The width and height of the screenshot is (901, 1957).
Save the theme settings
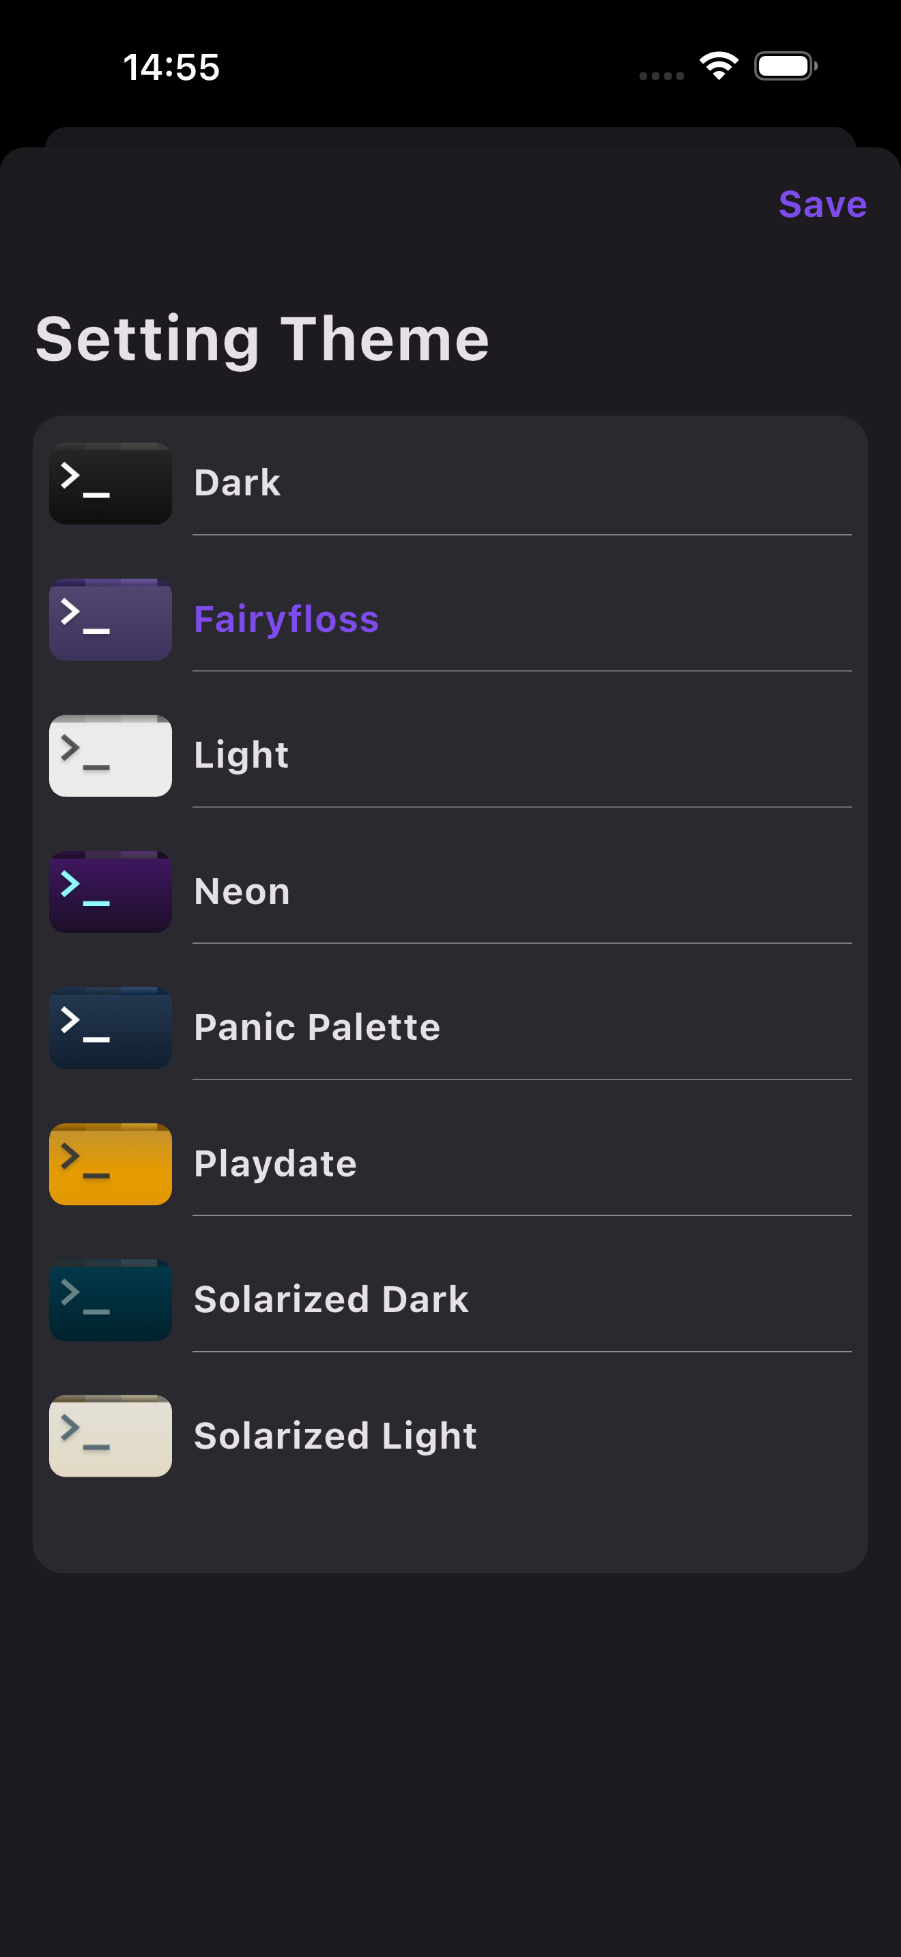pyautogui.click(x=822, y=204)
